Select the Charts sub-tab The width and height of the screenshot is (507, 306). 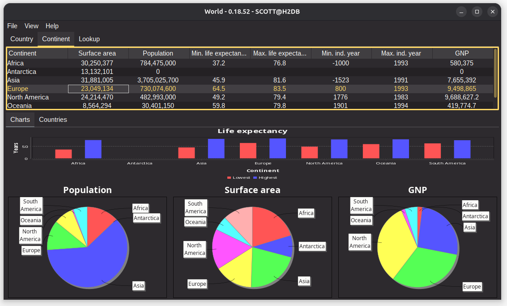pos(20,120)
